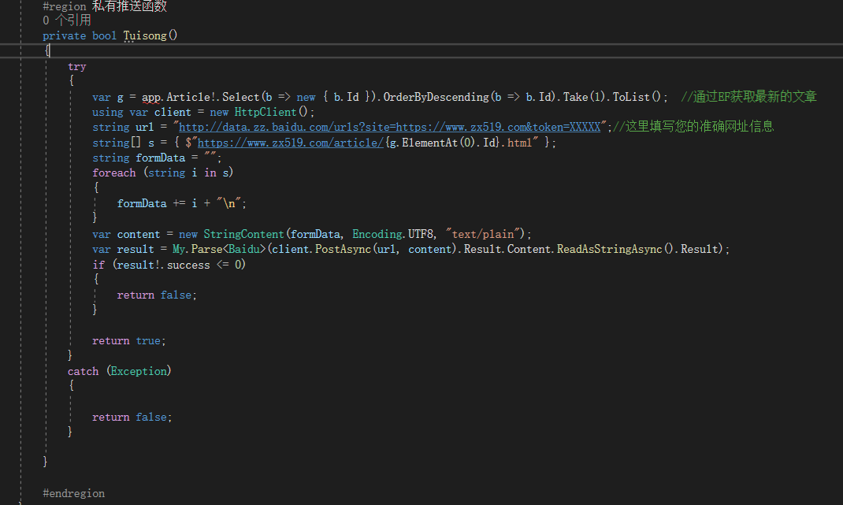The image size is (843, 505).
Task: Click 'PostAsync' method call
Action: [x=343, y=250]
